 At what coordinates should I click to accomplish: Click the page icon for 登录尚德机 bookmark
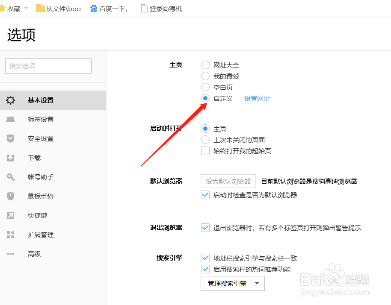point(144,9)
